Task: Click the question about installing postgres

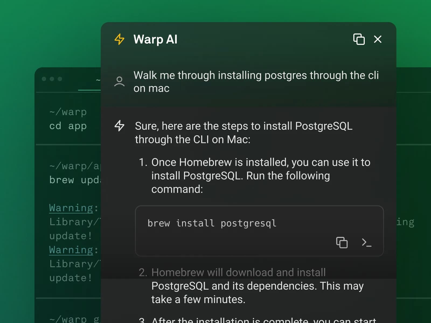Action: [256, 82]
